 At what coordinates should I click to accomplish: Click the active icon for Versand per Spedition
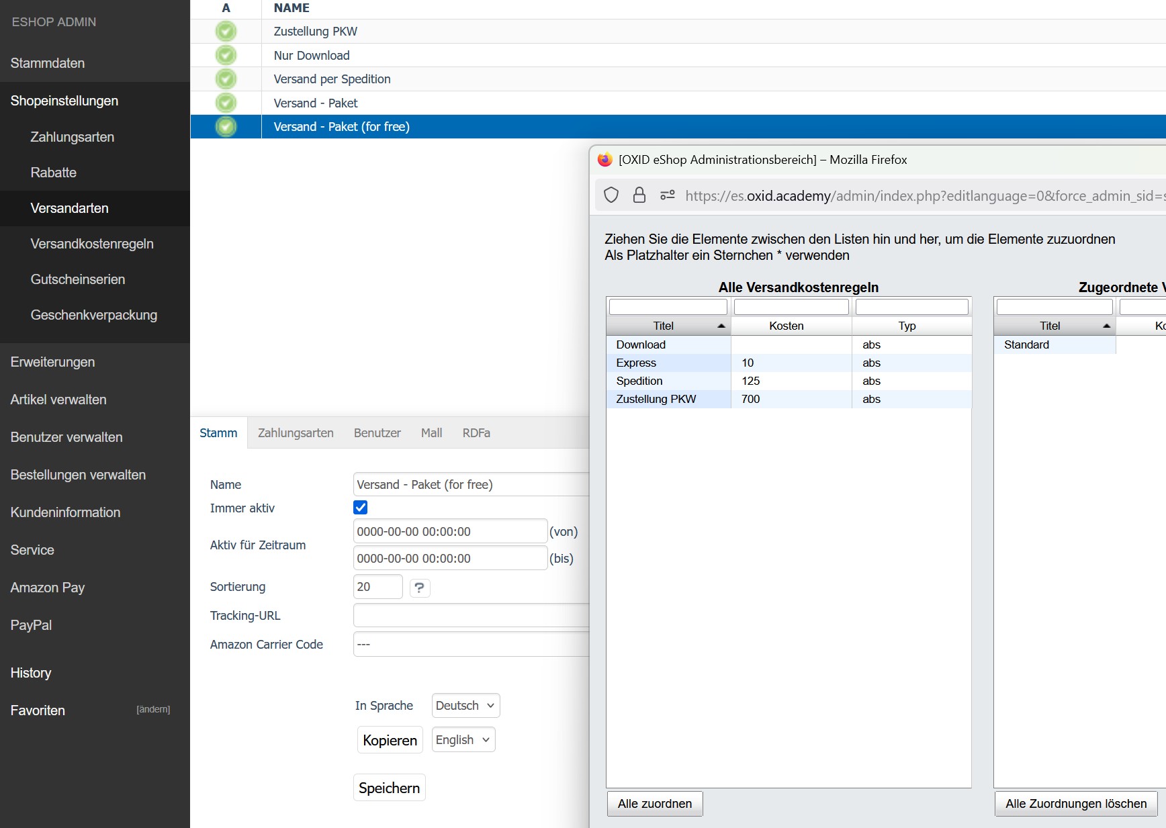tap(226, 79)
